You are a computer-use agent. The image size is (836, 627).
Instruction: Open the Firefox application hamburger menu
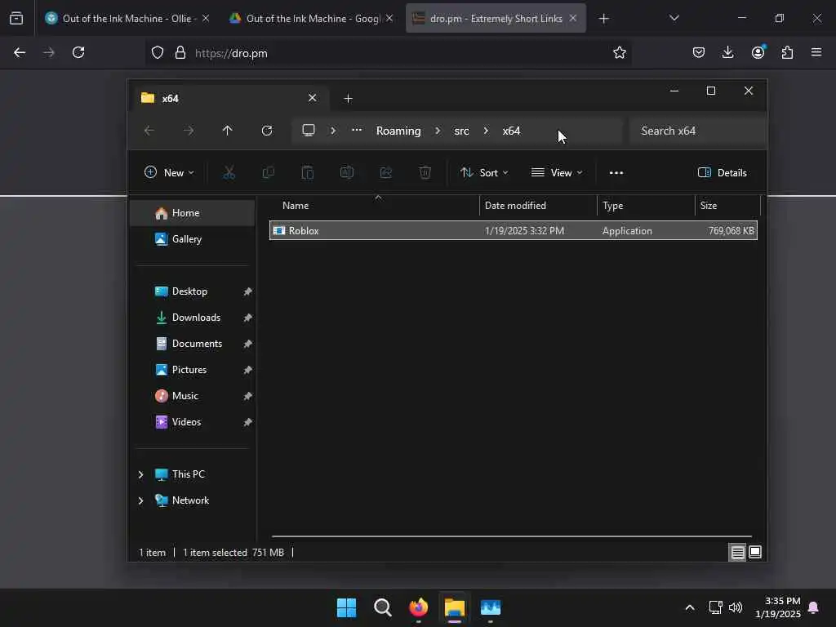pos(816,52)
